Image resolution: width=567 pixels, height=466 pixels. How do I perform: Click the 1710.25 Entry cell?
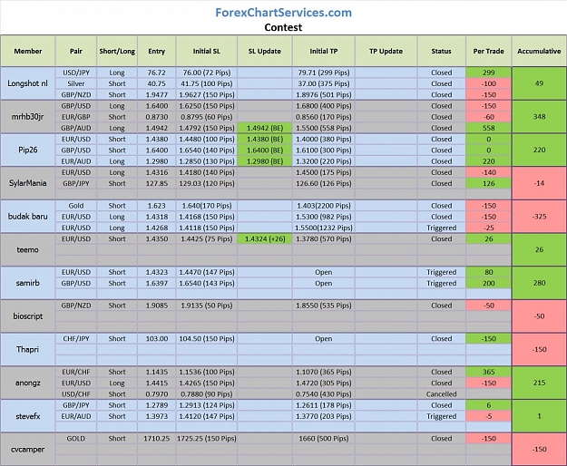coord(157,438)
